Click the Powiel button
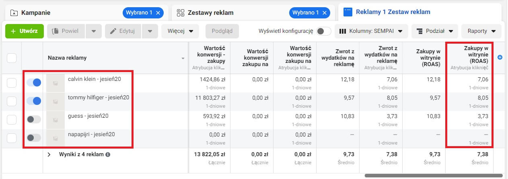This screenshot has height=179, width=508. pyautogui.click(x=66, y=31)
